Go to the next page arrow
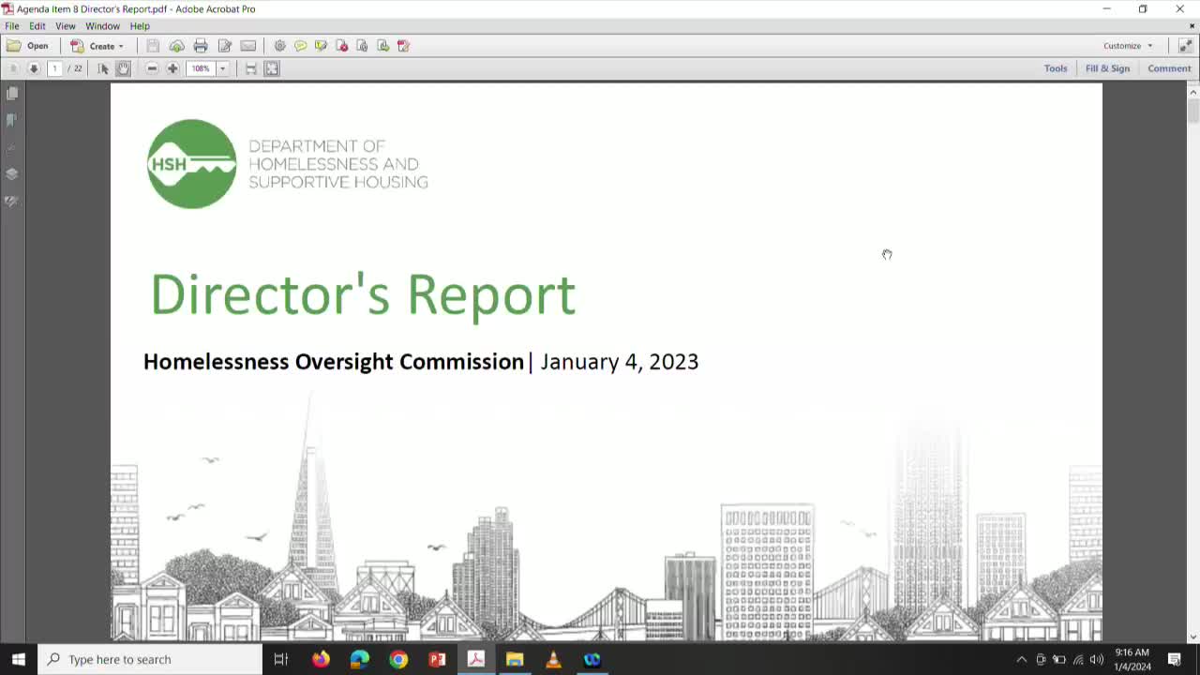1200x675 pixels. pos(34,68)
